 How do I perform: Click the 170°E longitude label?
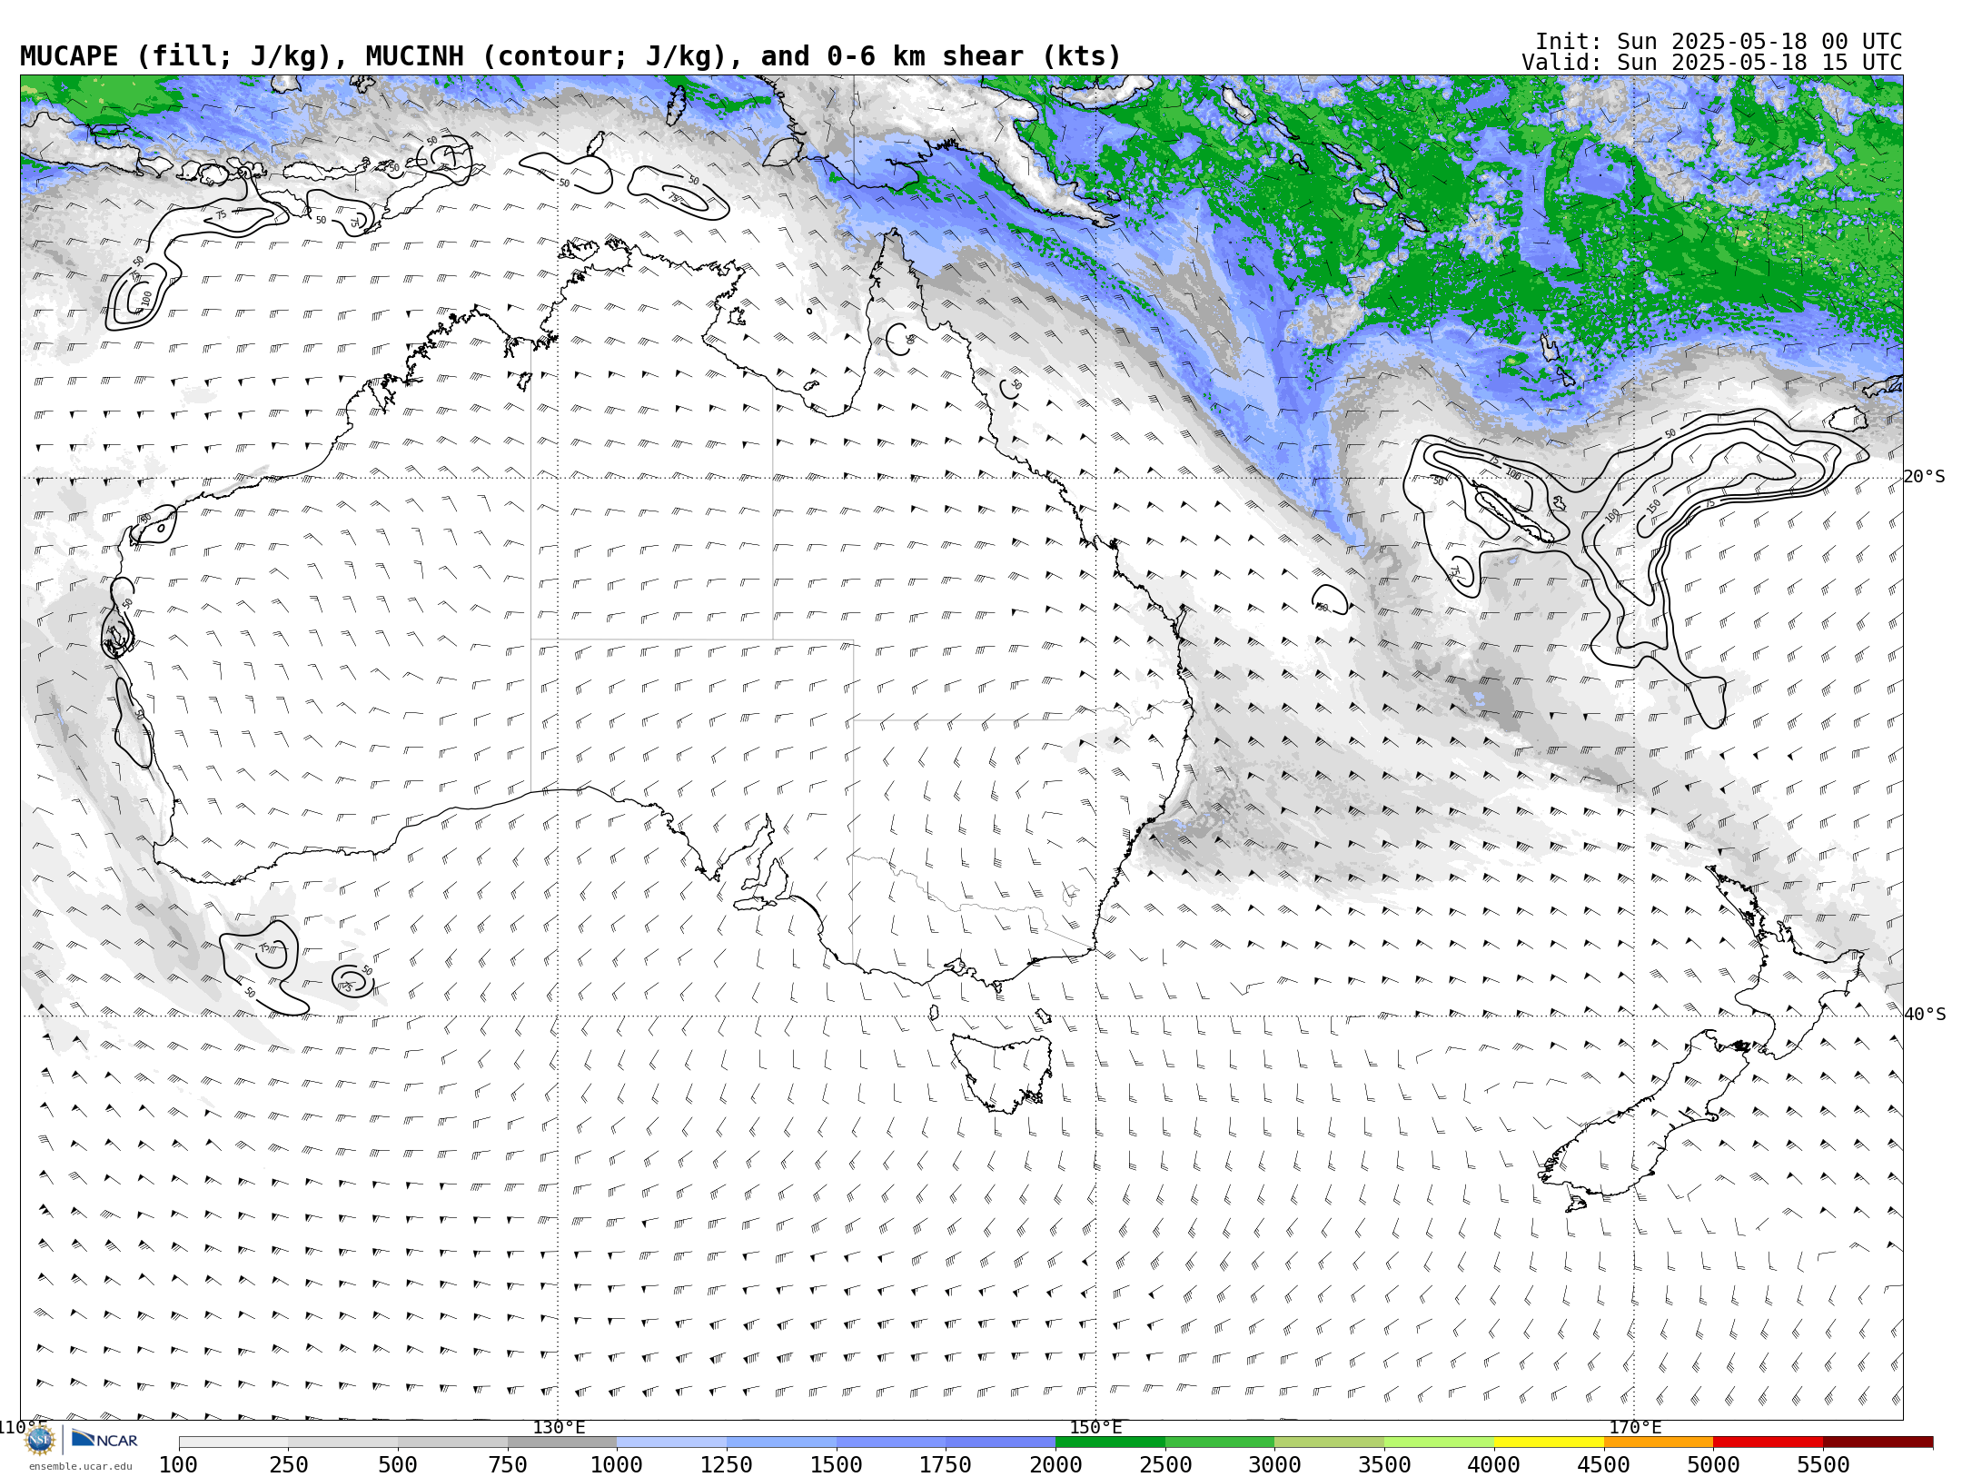(x=1635, y=1427)
